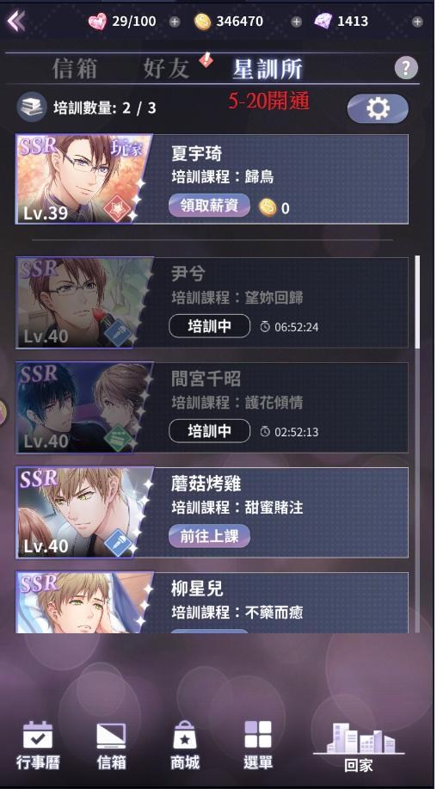This screenshot has width=437, height=789.
Task: Click 培訓中 button for 間宮千昭
Action: point(209,431)
